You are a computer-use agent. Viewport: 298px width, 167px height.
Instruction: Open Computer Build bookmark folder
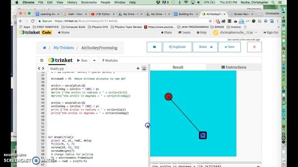click(x=73, y=27)
